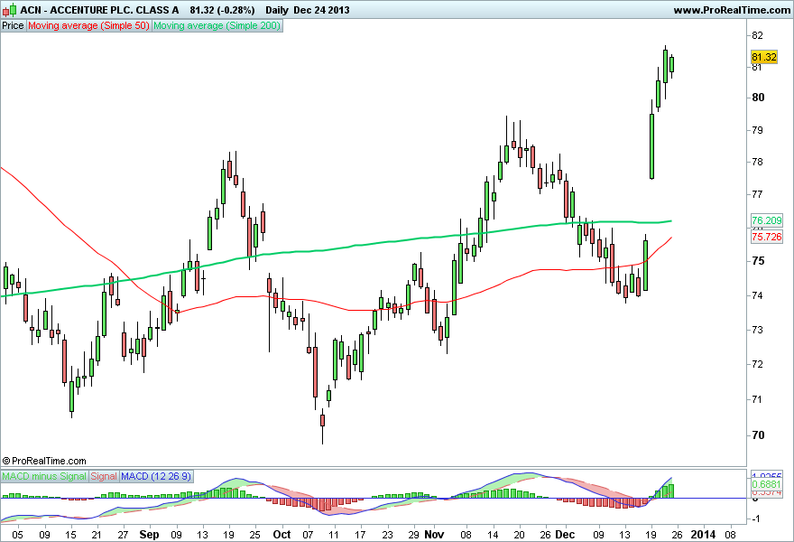Screen dimensions: 794x542
Task: Click the Dec 24 2013 date text
Action: coord(321,10)
